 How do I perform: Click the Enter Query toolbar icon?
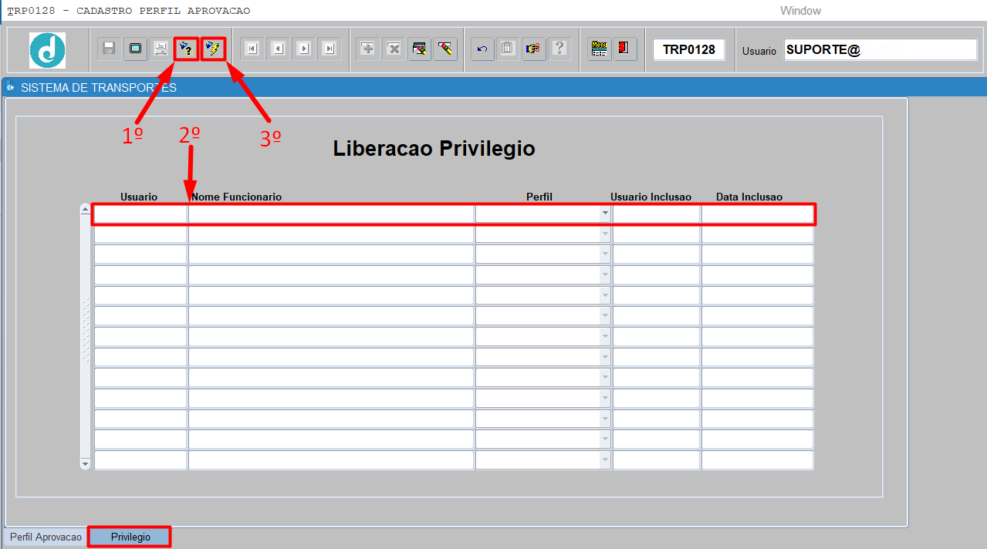pyautogui.click(x=186, y=49)
